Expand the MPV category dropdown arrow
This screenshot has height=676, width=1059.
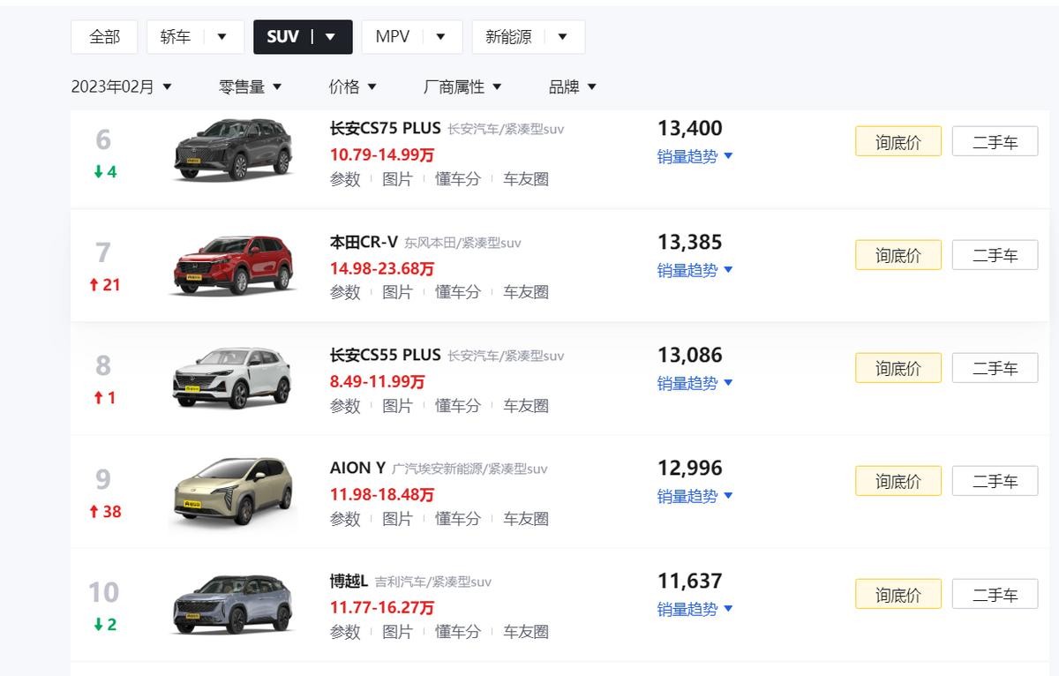[x=440, y=37]
